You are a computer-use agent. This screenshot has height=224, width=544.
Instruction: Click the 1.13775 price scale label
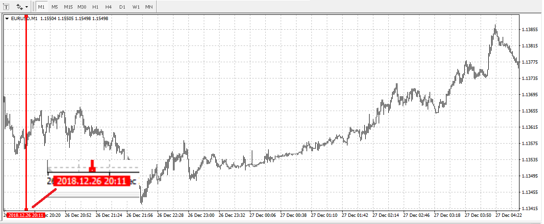point(530,62)
